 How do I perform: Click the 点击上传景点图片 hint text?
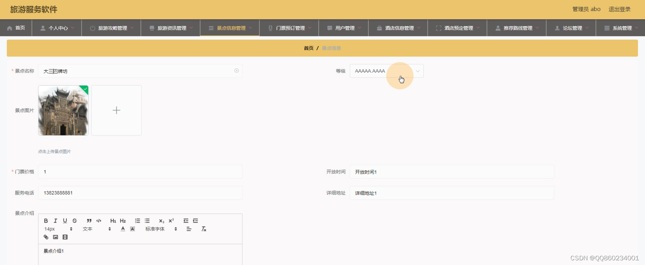[55, 151]
